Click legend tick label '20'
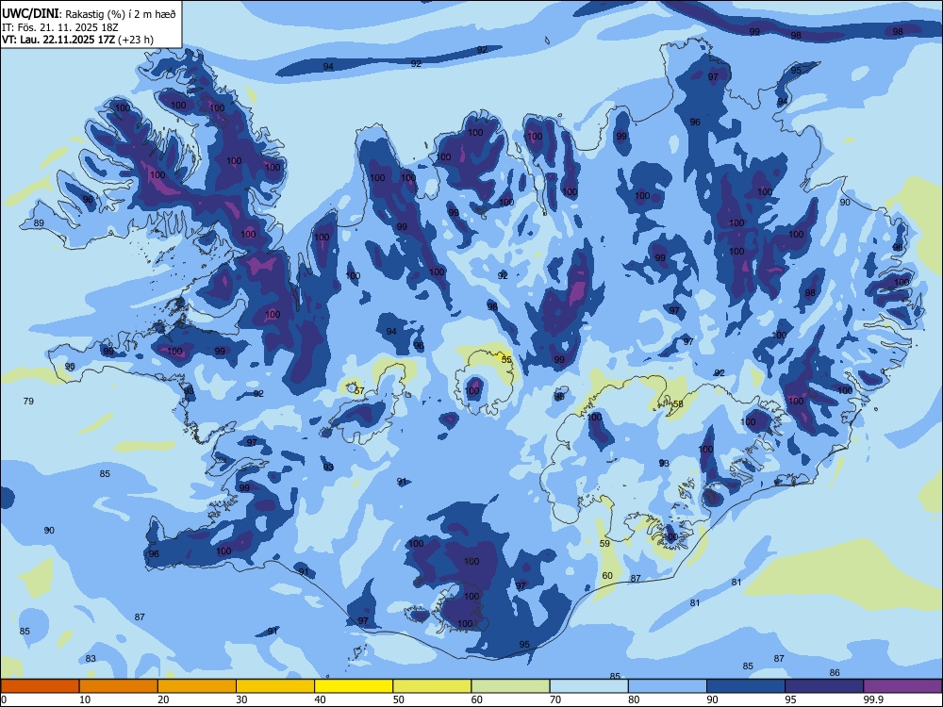Screen dimensions: 943x707 (x=163, y=699)
